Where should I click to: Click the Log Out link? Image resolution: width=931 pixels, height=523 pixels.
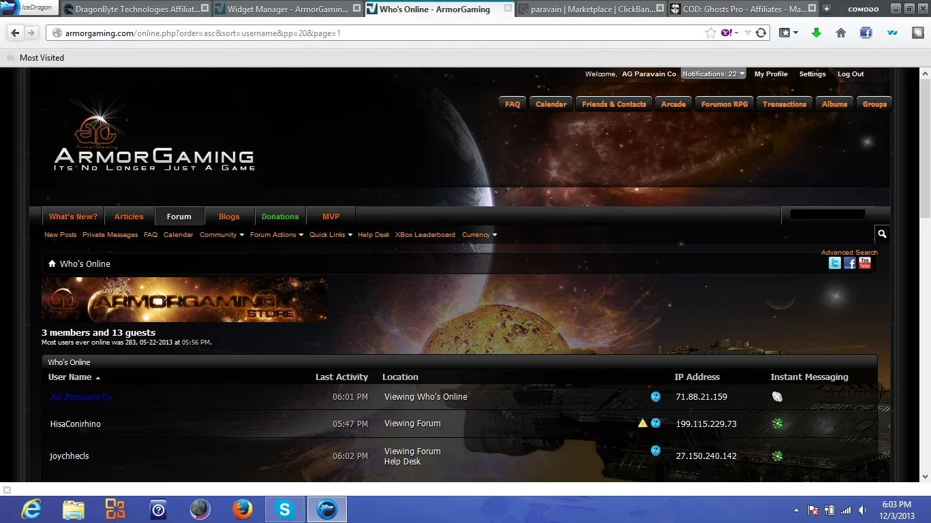point(851,74)
